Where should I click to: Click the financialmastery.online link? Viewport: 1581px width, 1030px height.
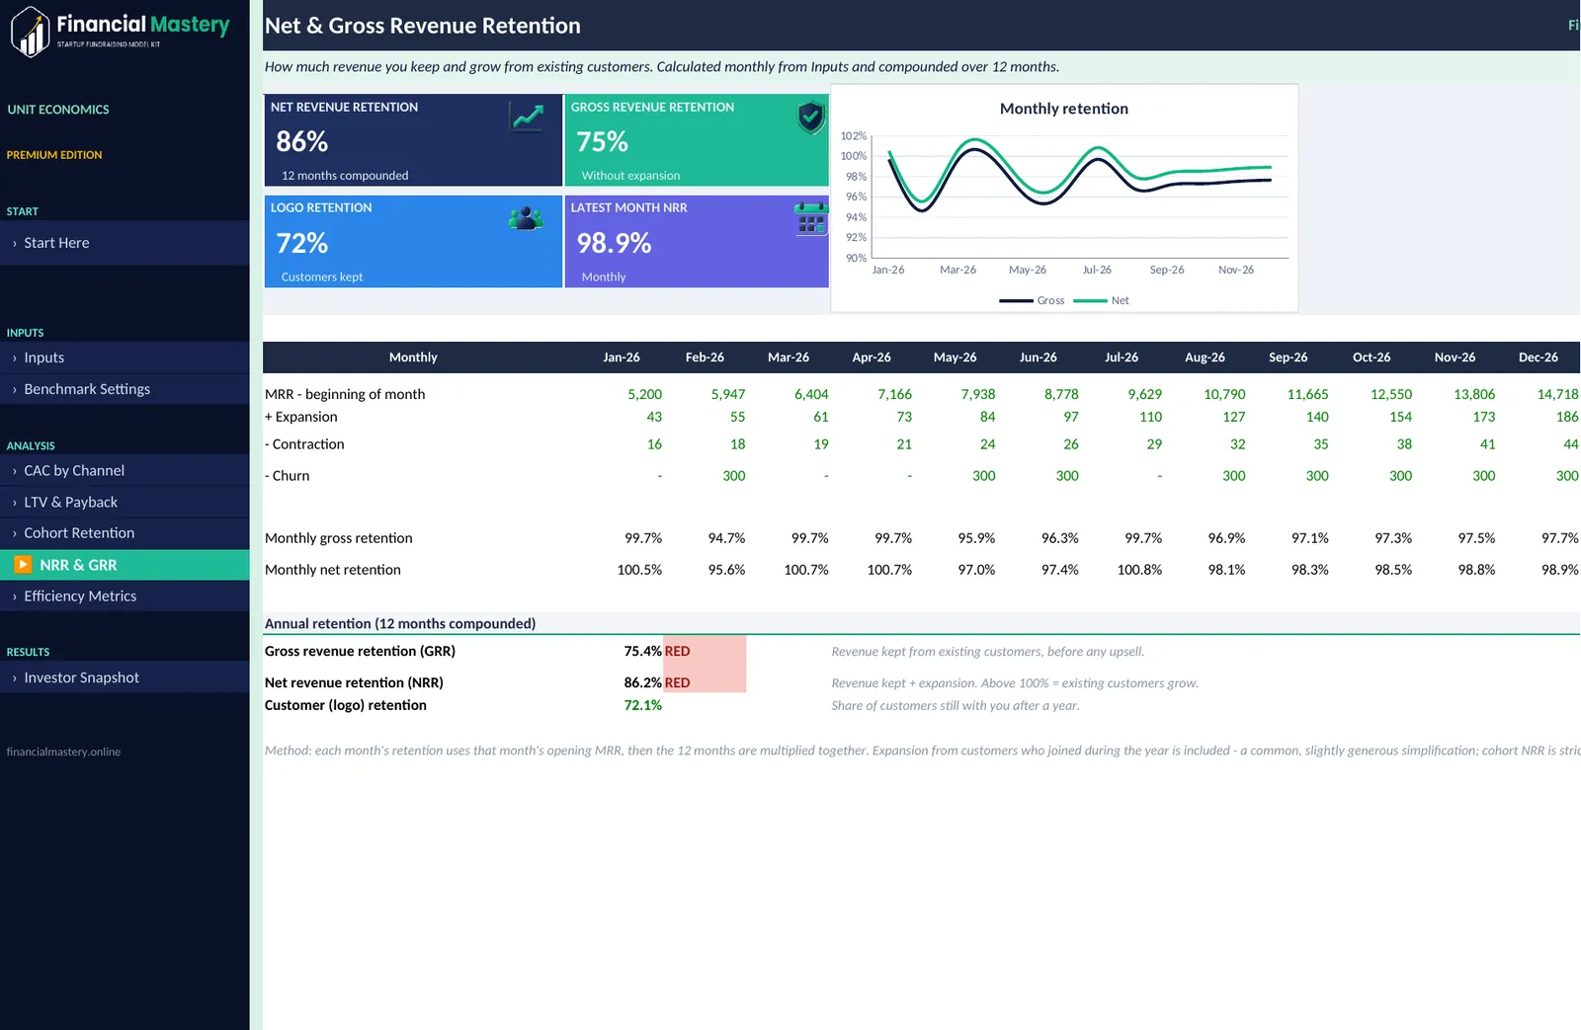click(x=63, y=752)
